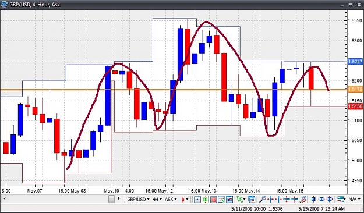Open the N/A dropdown

coord(355,199)
